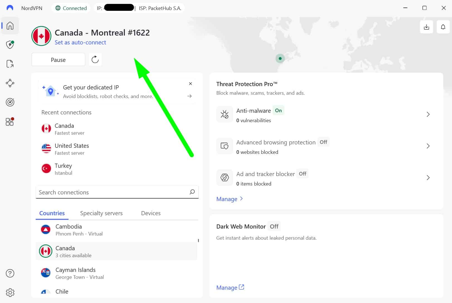Click the Anti-malware On status badge
This screenshot has width=452, height=303.
278,111
